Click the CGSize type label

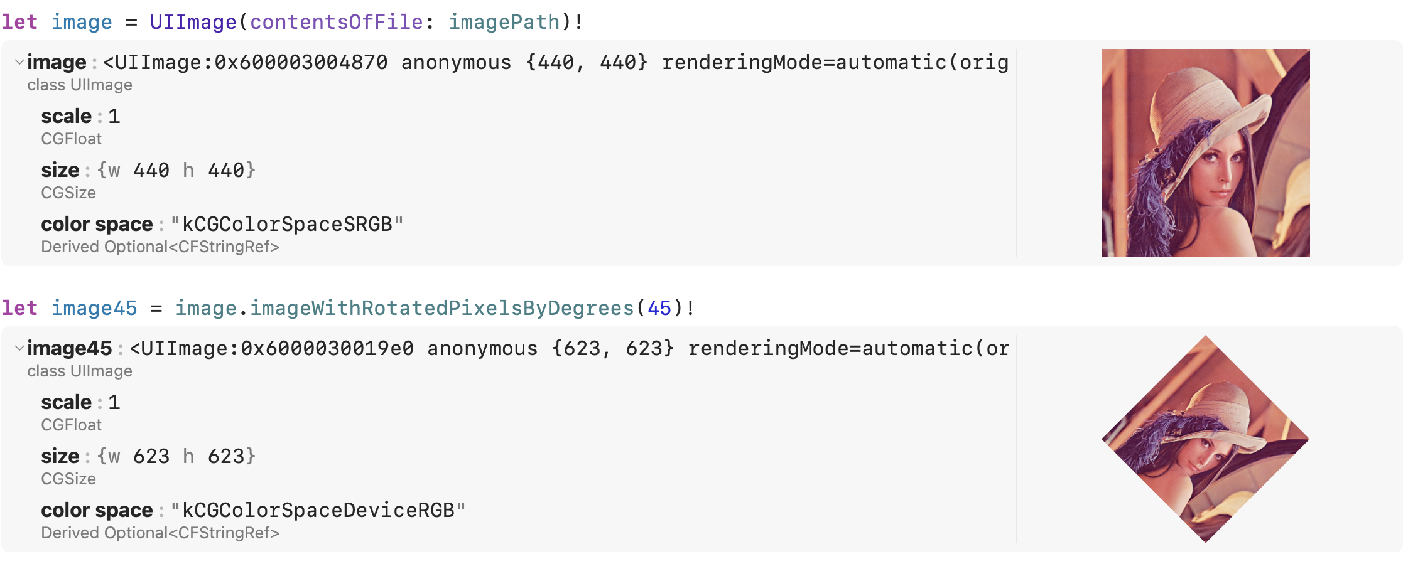pos(68,193)
